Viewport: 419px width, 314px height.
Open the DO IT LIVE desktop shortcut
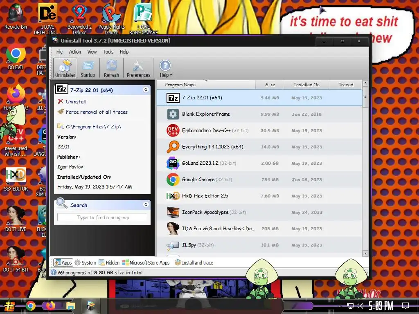tap(16, 219)
